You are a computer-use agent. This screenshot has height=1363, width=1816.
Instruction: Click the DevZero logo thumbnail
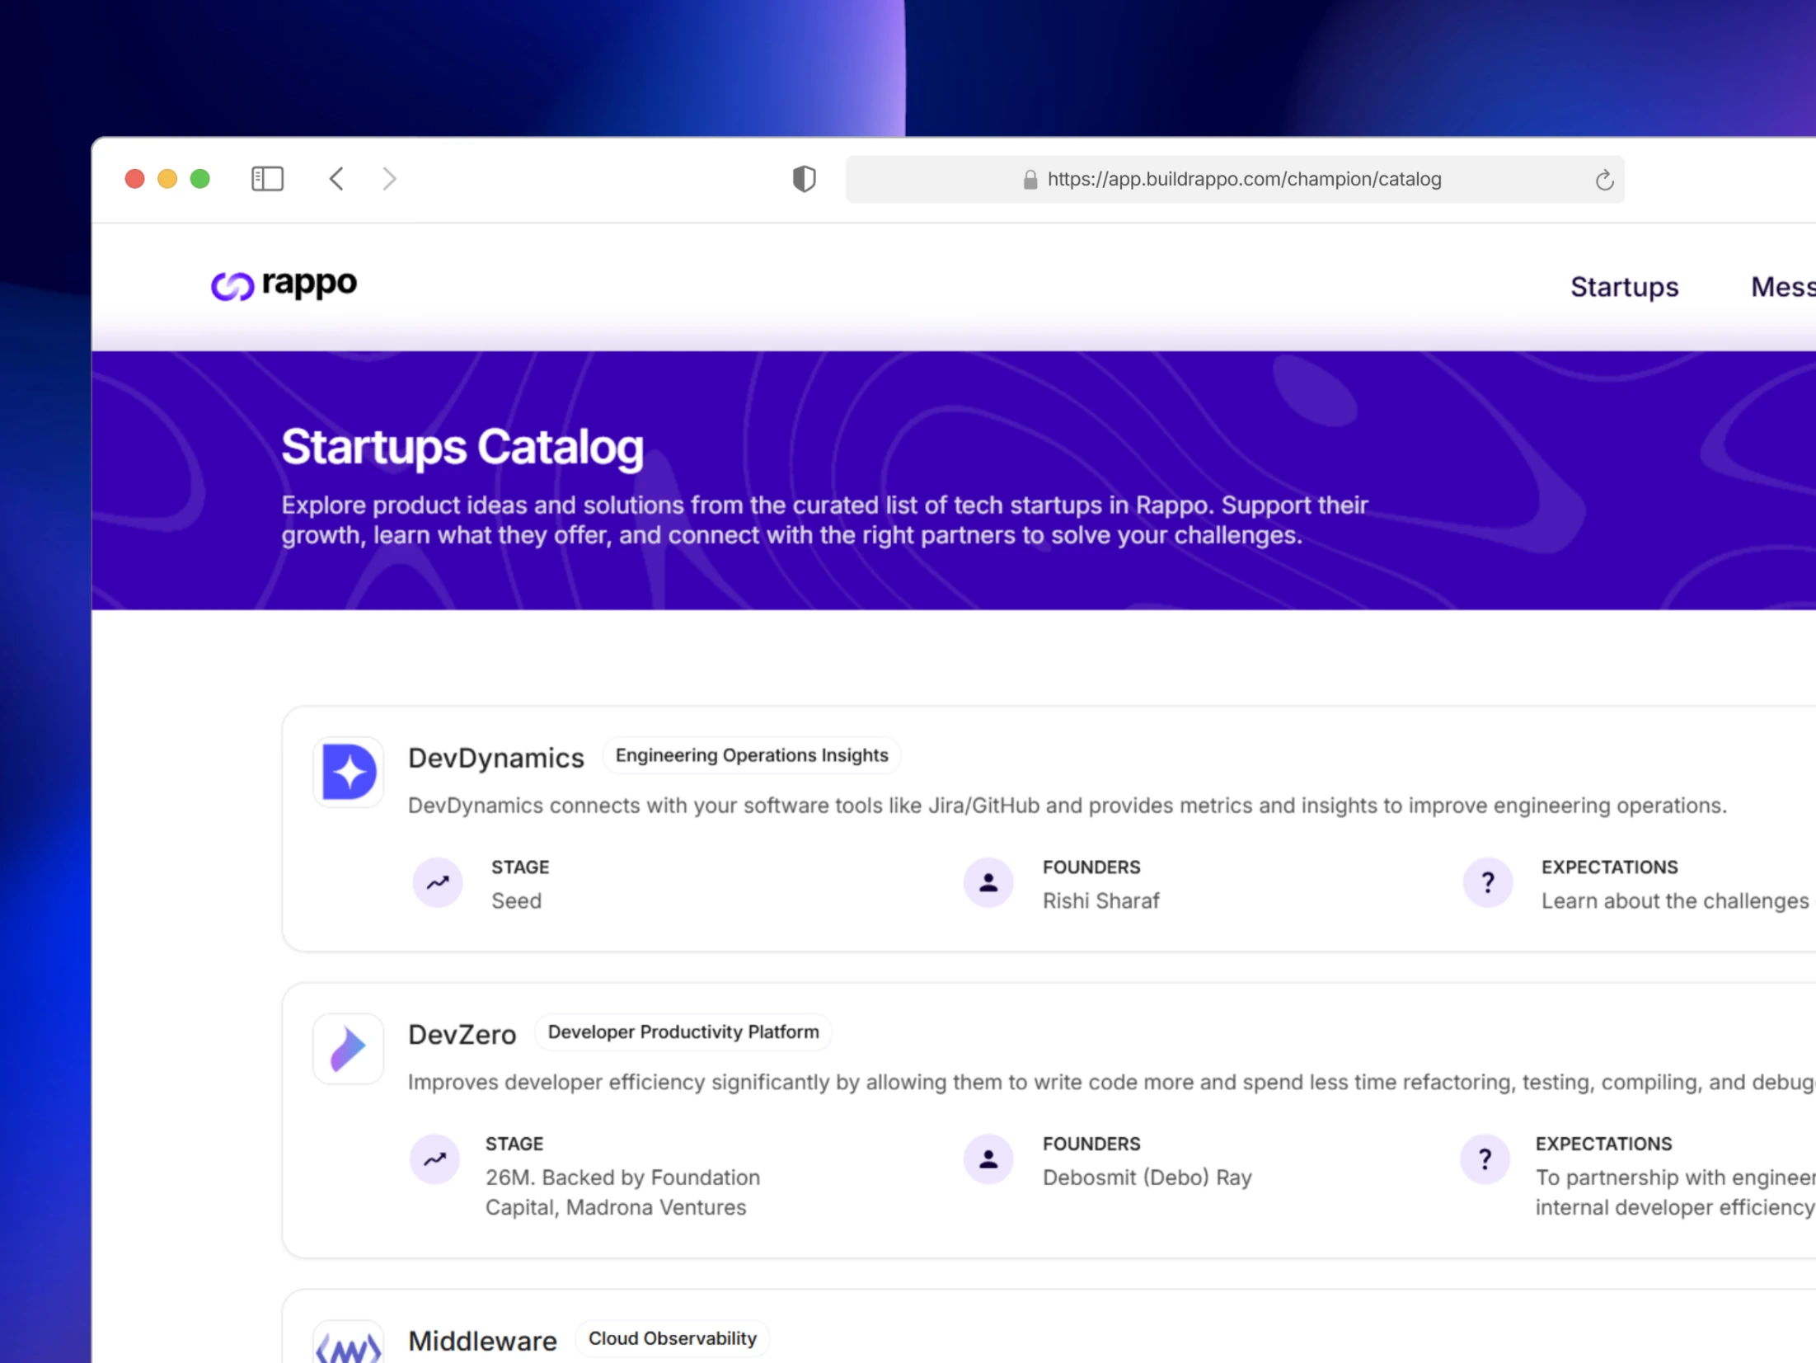pyautogui.click(x=349, y=1049)
